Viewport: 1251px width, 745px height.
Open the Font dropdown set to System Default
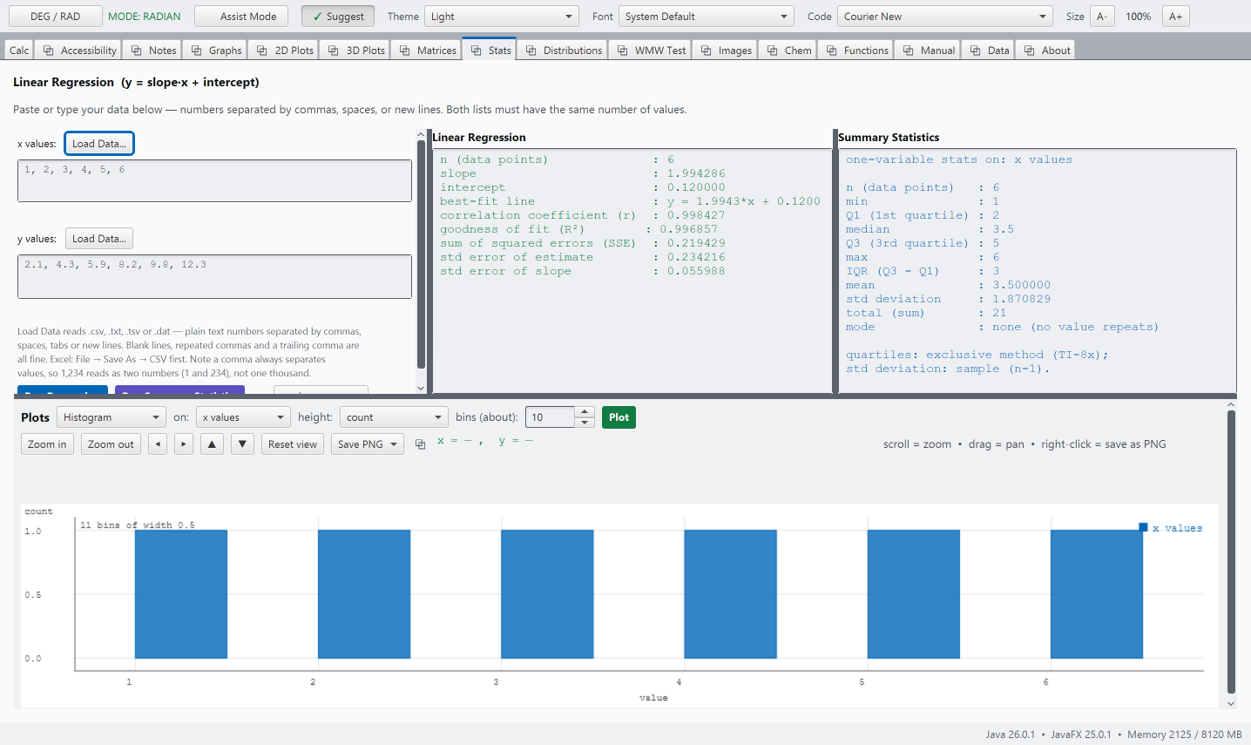706,17
